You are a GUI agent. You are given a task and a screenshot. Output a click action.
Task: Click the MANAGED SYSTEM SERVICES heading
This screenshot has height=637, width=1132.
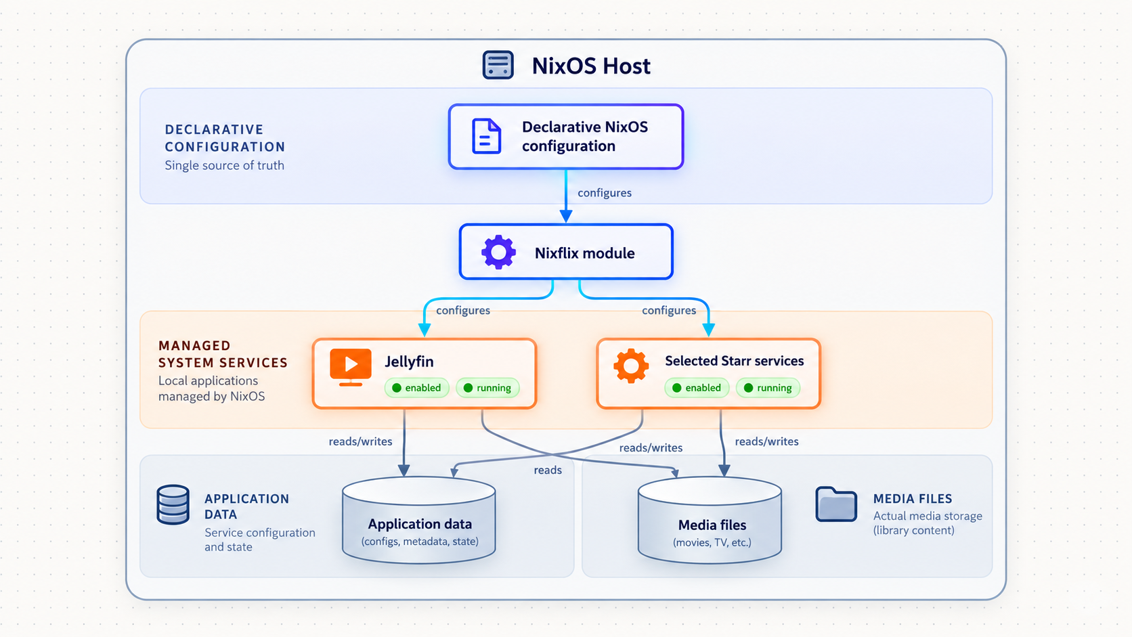[x=223, y=354]
